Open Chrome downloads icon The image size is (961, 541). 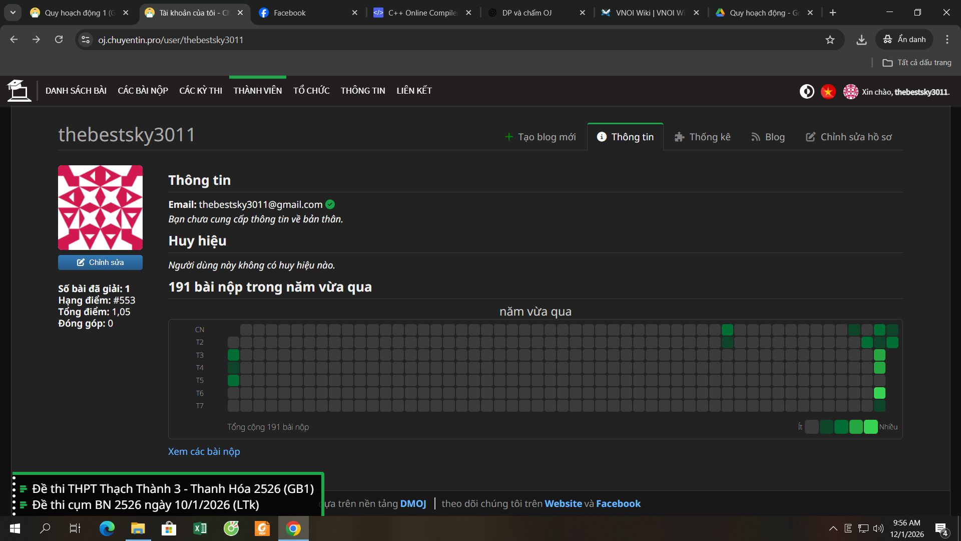861,40
